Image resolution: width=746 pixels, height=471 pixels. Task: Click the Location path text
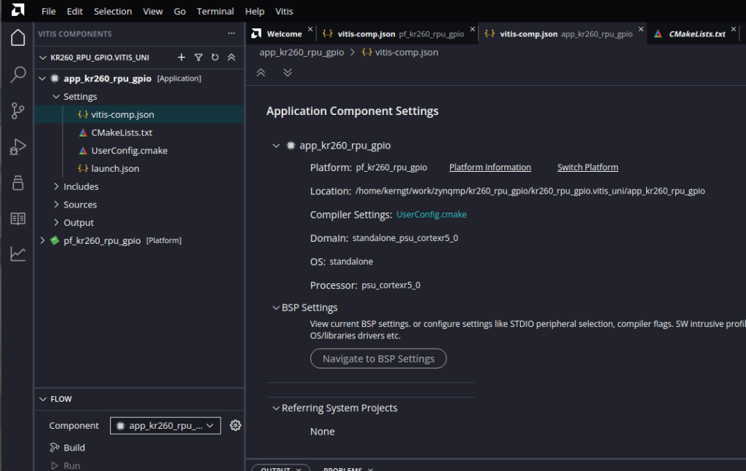(530, 191)
